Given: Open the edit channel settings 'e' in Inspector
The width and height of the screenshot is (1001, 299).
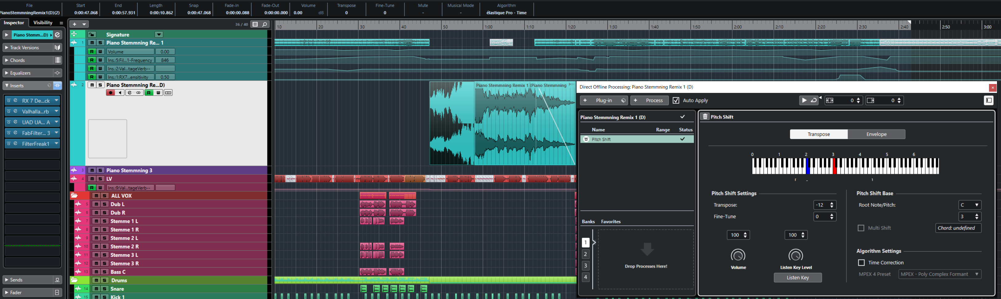Looking at the screenshot, I should [x=58, y=35].
